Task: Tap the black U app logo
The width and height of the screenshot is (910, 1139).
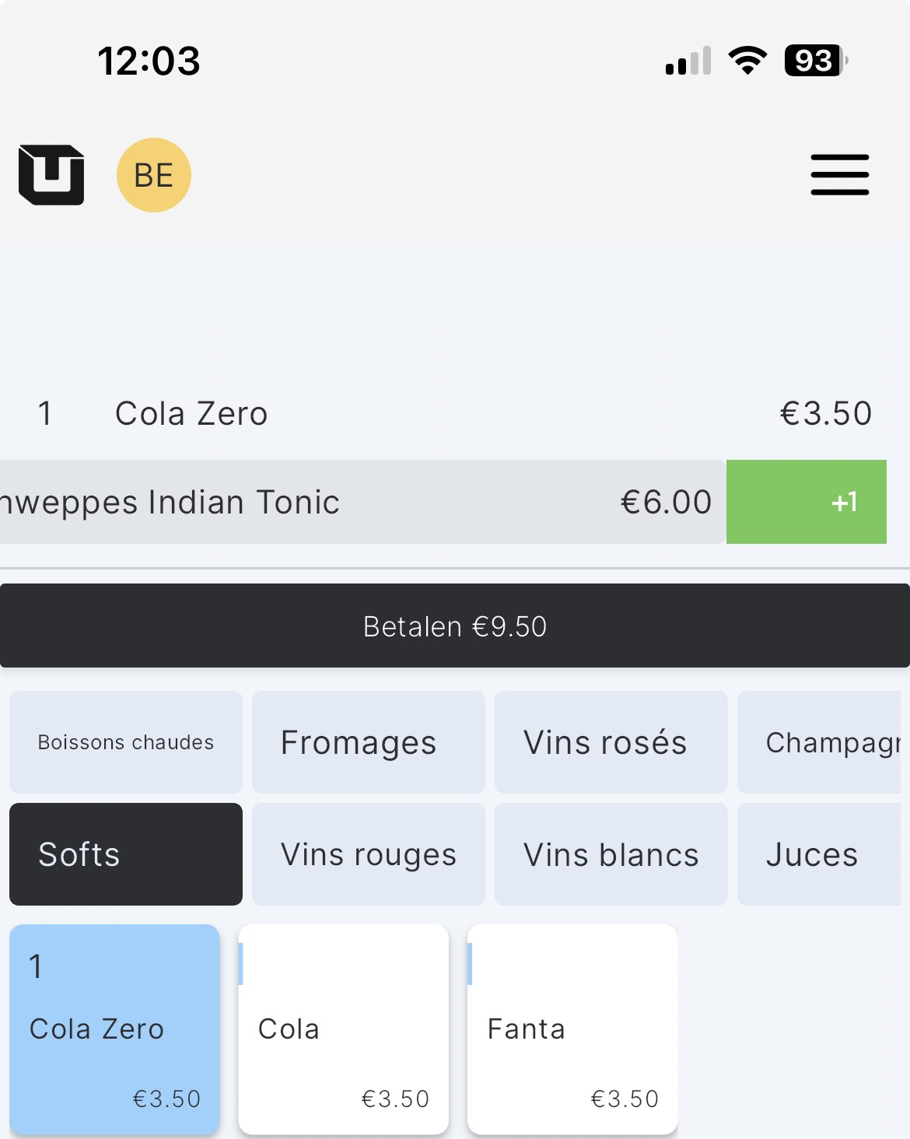Action: [x=51, y=175]
